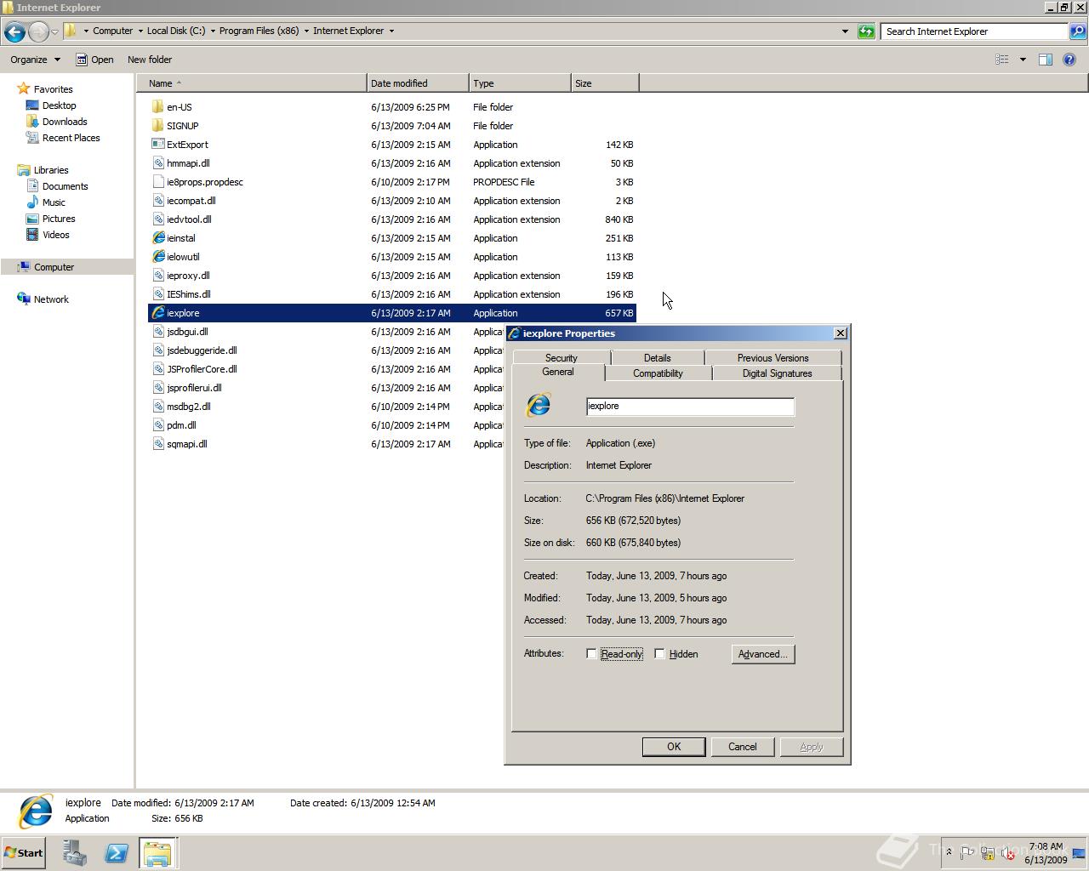This screenshot has height=871, width=1089.
Task: Click the Start button
Action: pyautogui.click(x=24, y=853)
